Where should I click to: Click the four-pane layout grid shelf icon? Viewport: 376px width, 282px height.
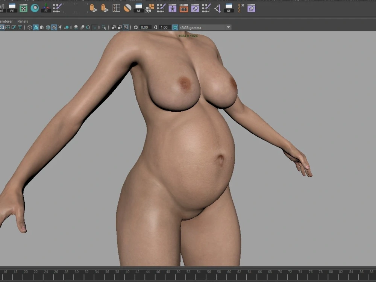coord(116,8)
